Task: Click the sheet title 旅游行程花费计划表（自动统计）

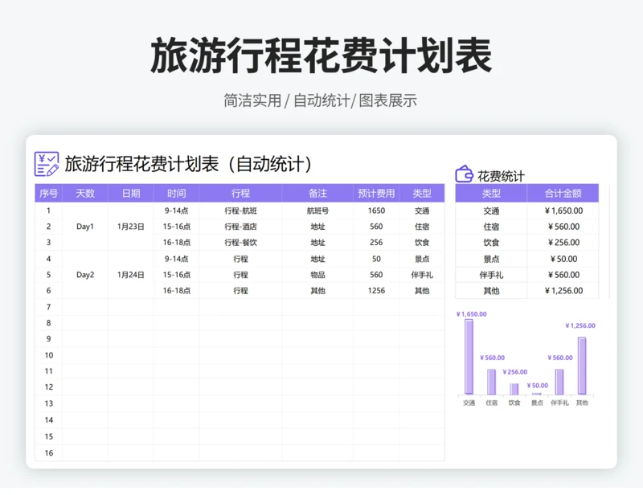Action: tap(189, 164)
